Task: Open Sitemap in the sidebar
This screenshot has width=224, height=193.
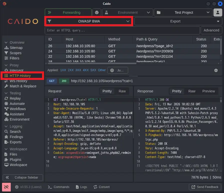Action: click(x=16, y=48)
